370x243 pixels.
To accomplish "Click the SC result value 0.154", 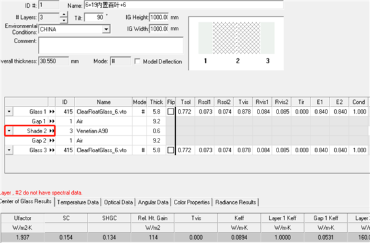I will (x=66, y=237).
